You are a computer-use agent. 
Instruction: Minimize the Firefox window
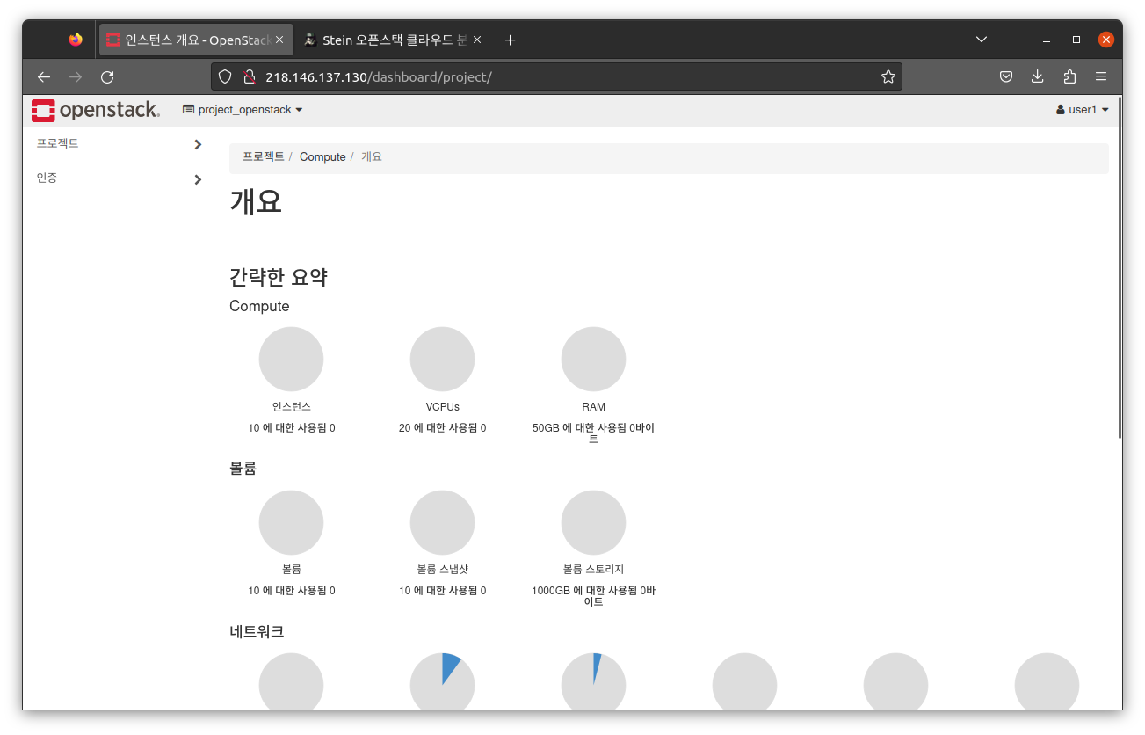tap(1047, 40)
